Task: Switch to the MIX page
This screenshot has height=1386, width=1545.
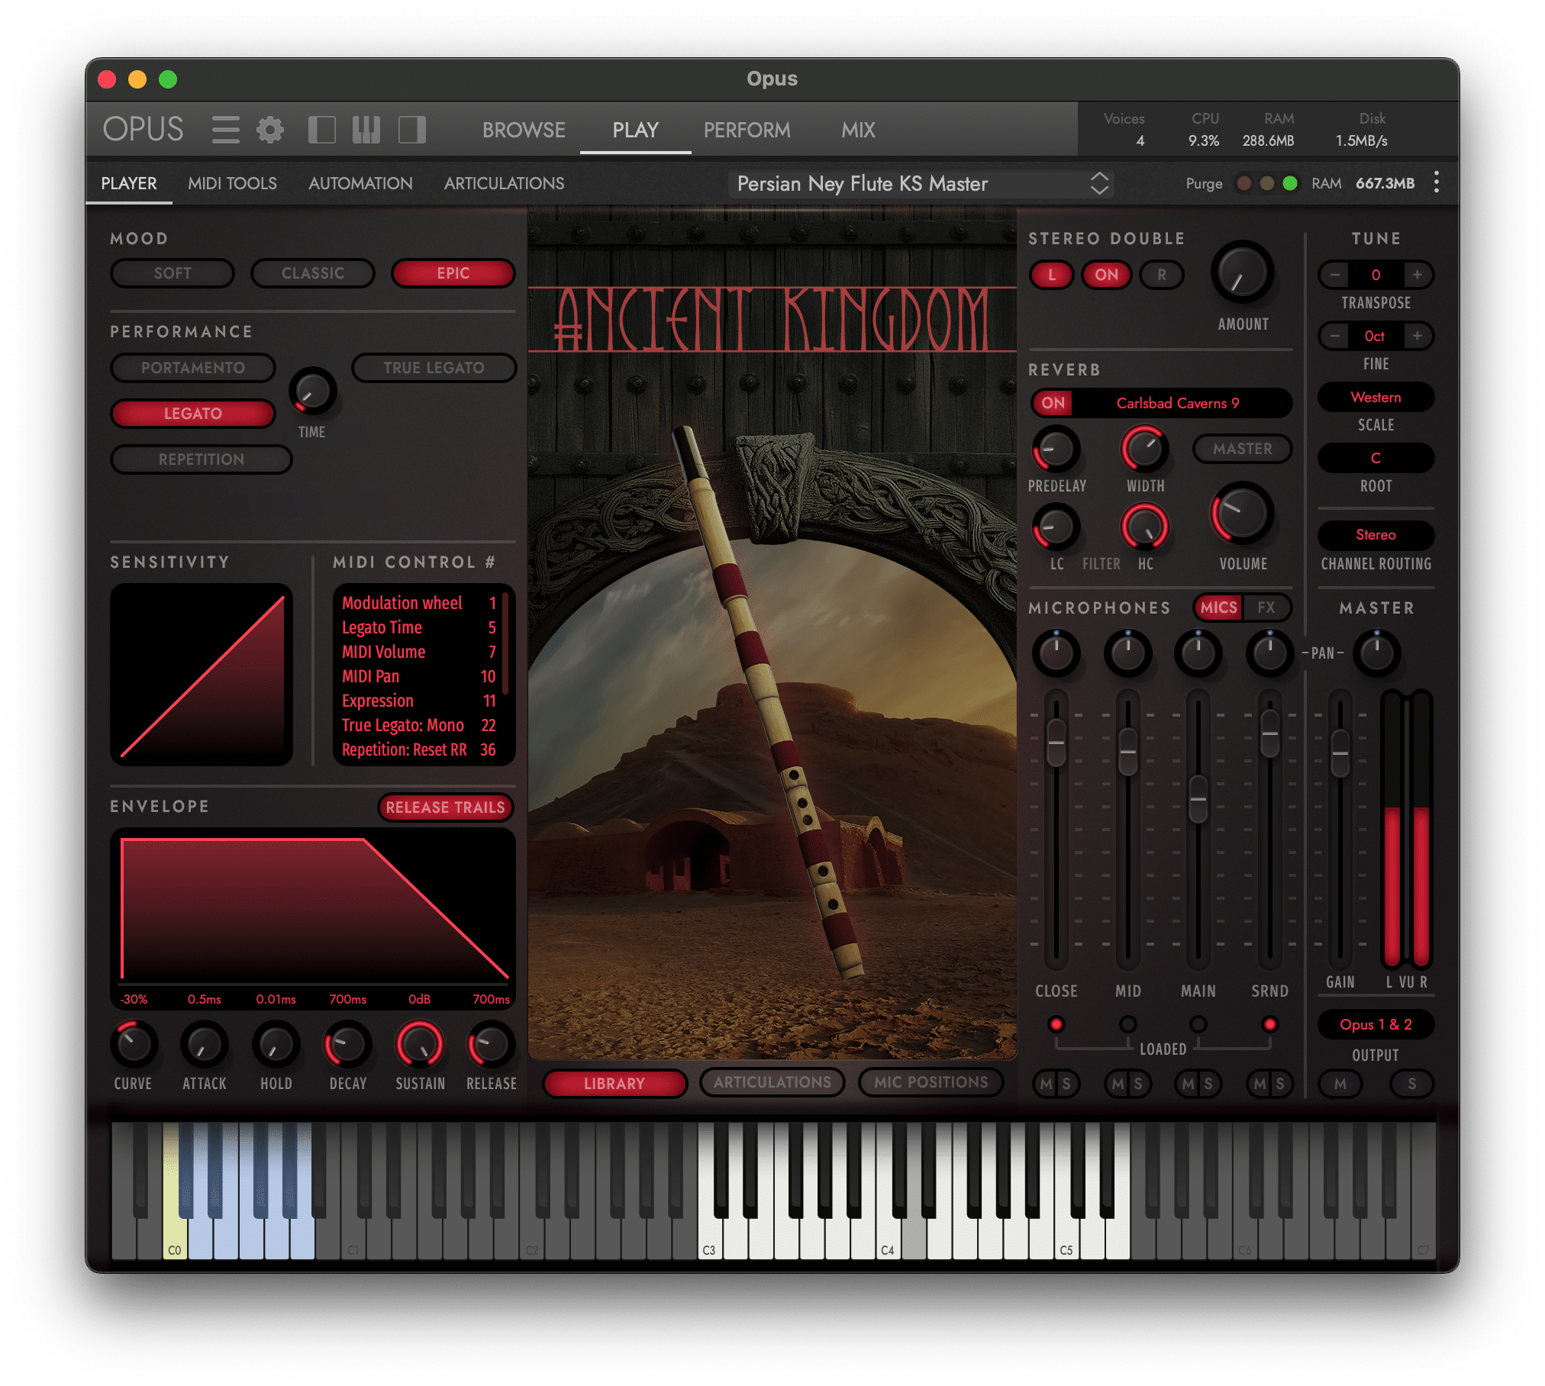Action: click(858, 130)
